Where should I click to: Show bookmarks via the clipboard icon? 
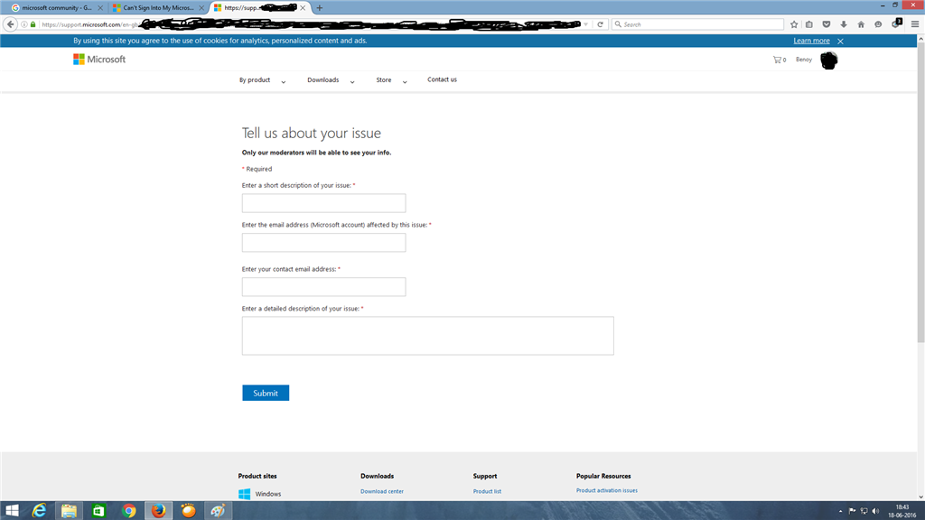[809, 24]
